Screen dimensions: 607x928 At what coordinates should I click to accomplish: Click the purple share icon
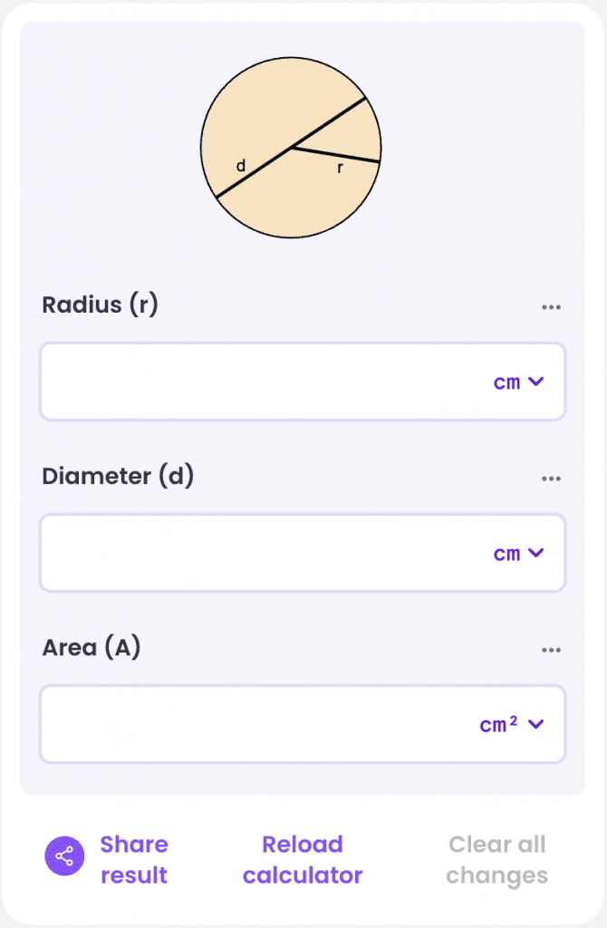(x=64, y=856)
